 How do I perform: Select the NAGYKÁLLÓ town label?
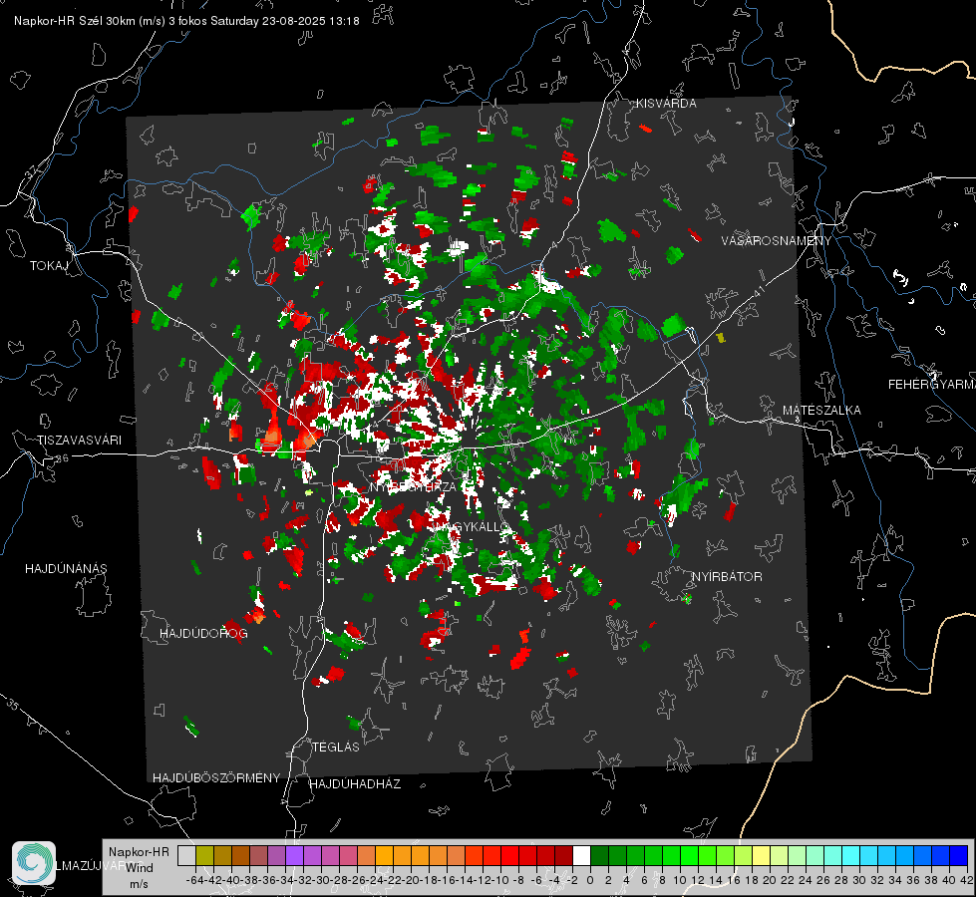pyautogui.click(x=472, y=526)
